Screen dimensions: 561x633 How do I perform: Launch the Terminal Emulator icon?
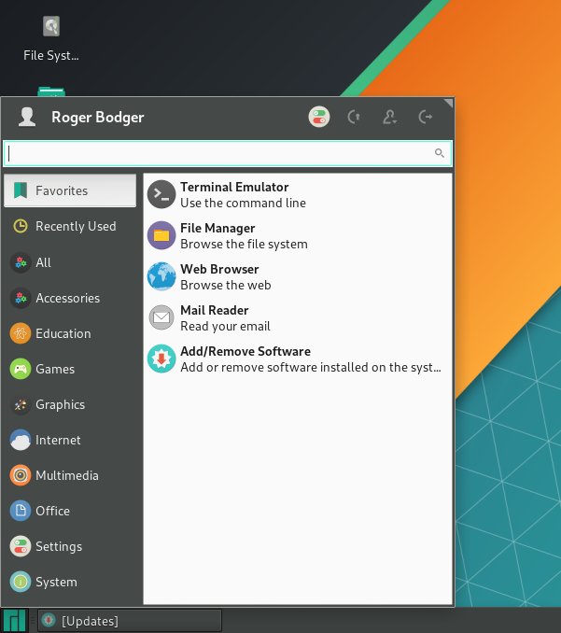coord(161,194)
